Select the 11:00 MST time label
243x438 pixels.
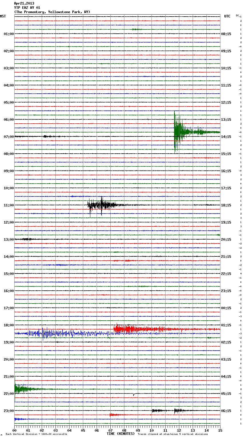[x=9, y=205]
